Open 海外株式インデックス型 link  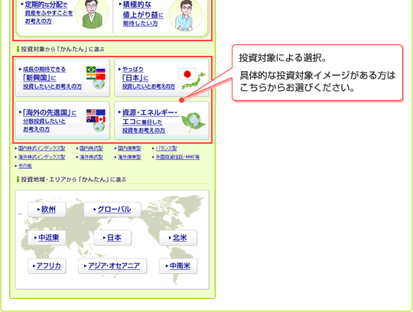point(41,158)
